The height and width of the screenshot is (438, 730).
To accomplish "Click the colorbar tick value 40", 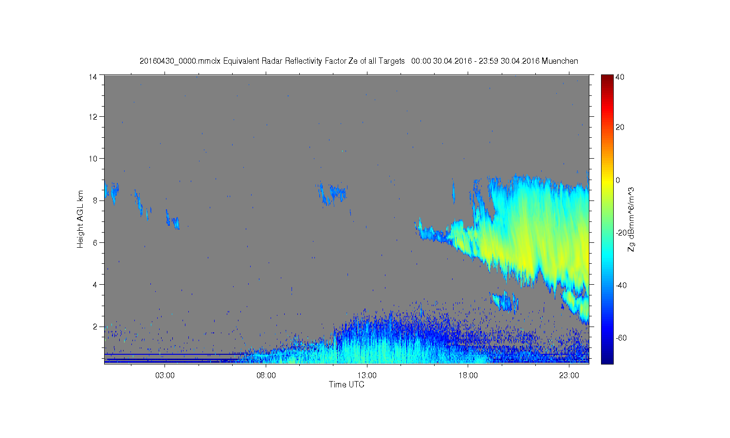I will (620, 77).
